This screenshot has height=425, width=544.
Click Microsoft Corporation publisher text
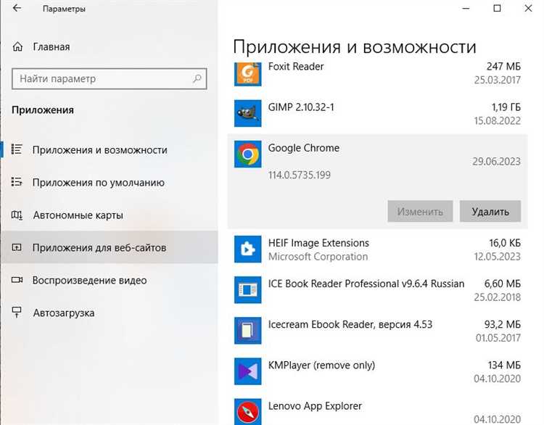click(x=318, y=257)
